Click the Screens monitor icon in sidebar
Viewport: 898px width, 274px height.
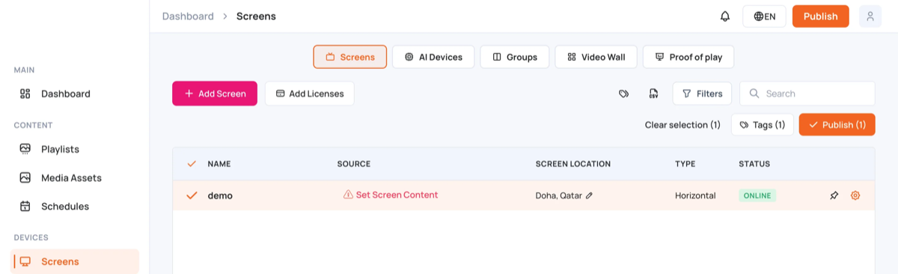(25, 261)
